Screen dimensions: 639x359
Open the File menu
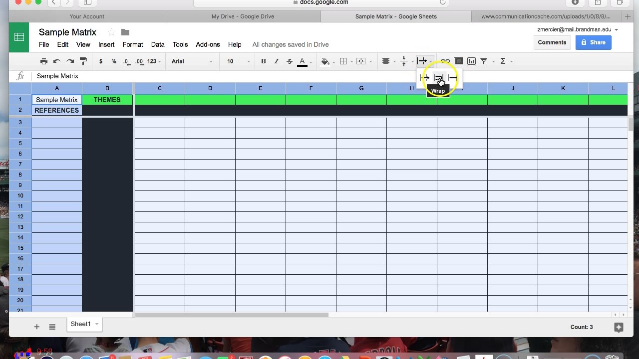[44, 44]
